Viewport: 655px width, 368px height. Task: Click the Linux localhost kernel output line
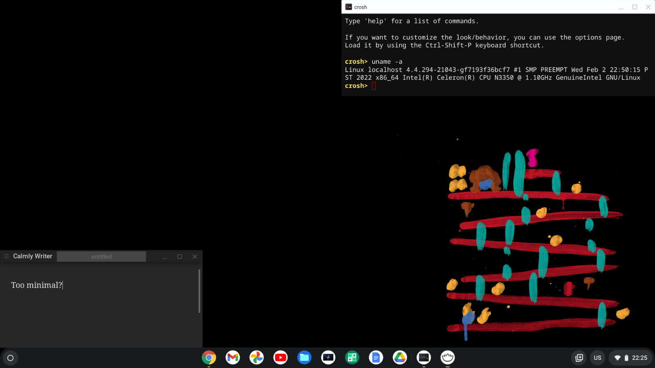coord(497,70)
